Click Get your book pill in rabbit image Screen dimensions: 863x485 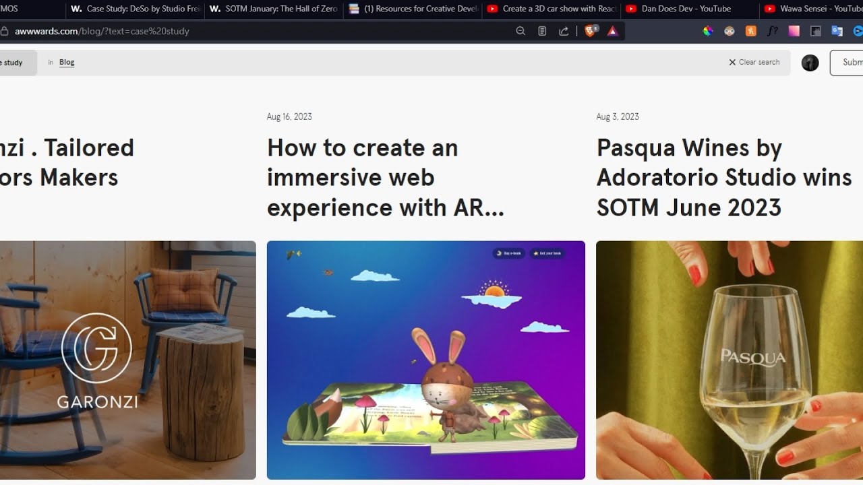point(547,253)
